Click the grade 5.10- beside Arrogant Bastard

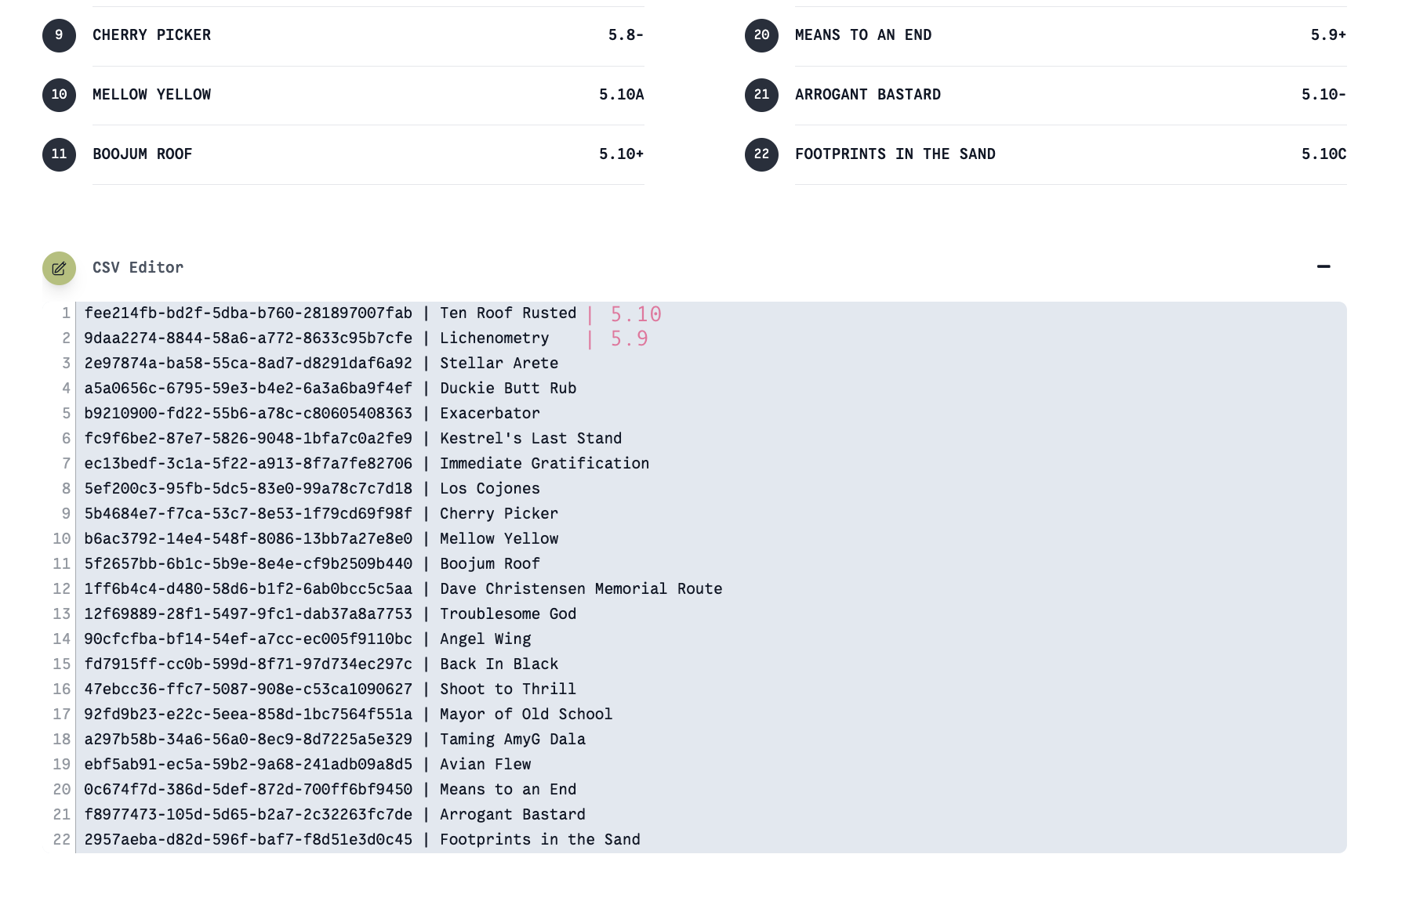pyautogui.click(x=1324, y=95)
